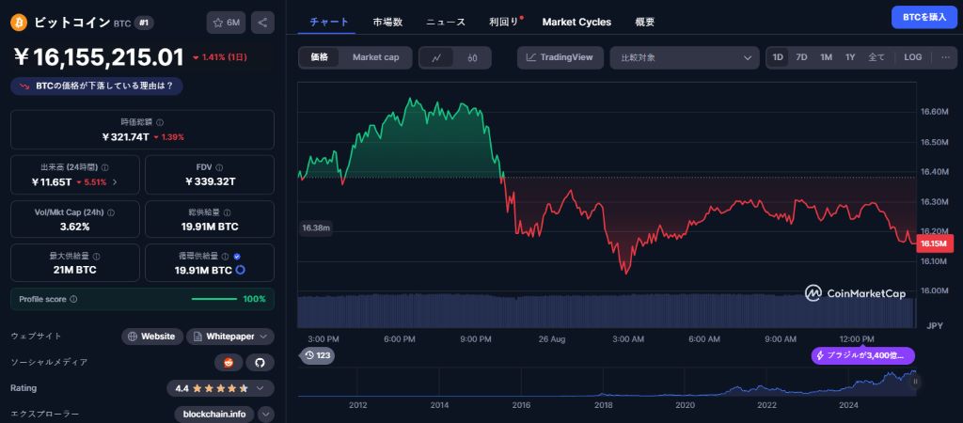Set chart range to 1D
963x423 pixels.
point(778,57)
